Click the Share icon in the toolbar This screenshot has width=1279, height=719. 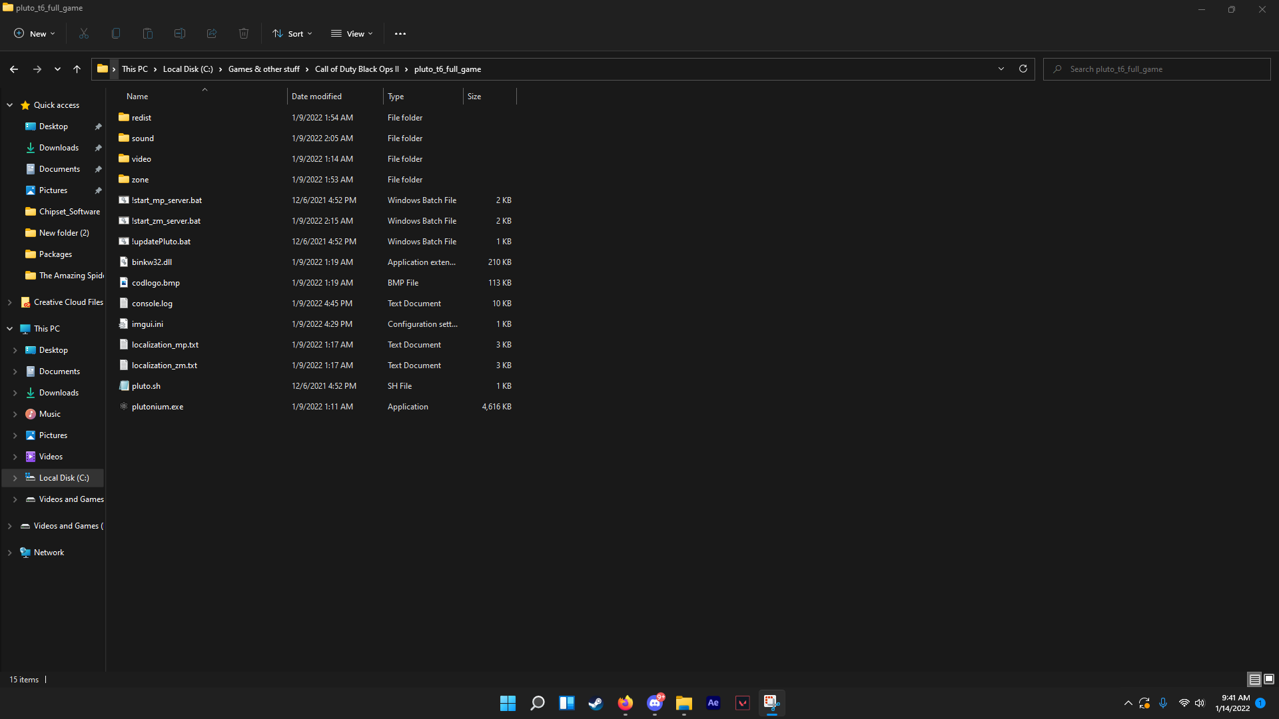tap(212, 33)
